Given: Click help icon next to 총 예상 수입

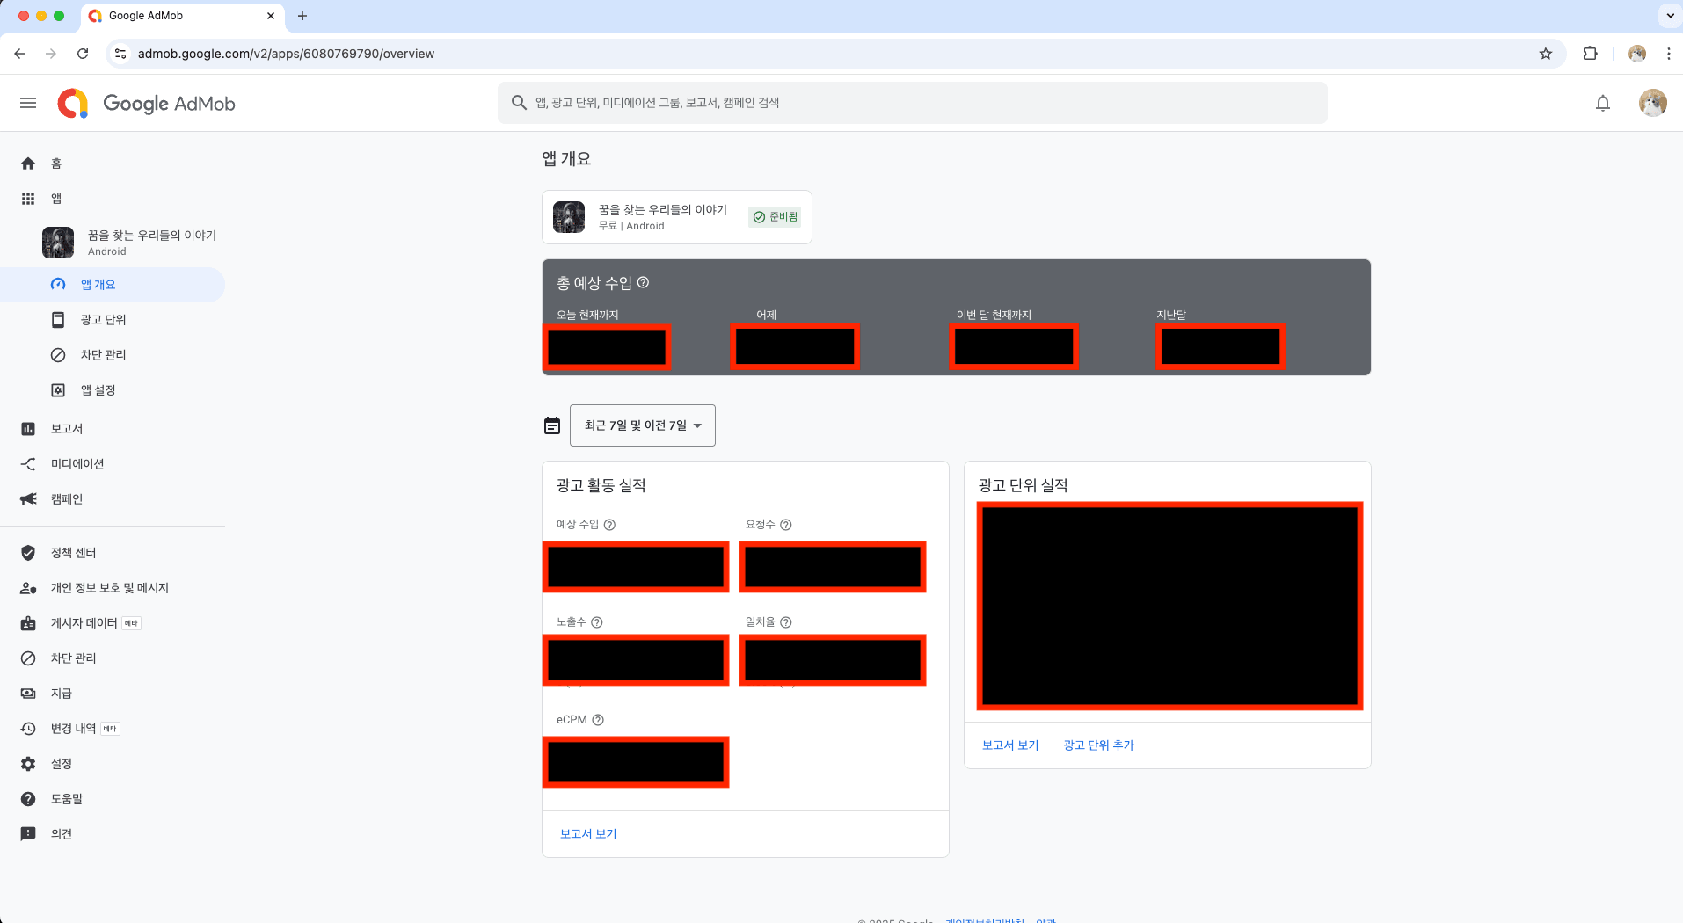Looking at the screenshot, I should (x=643, y=282).
